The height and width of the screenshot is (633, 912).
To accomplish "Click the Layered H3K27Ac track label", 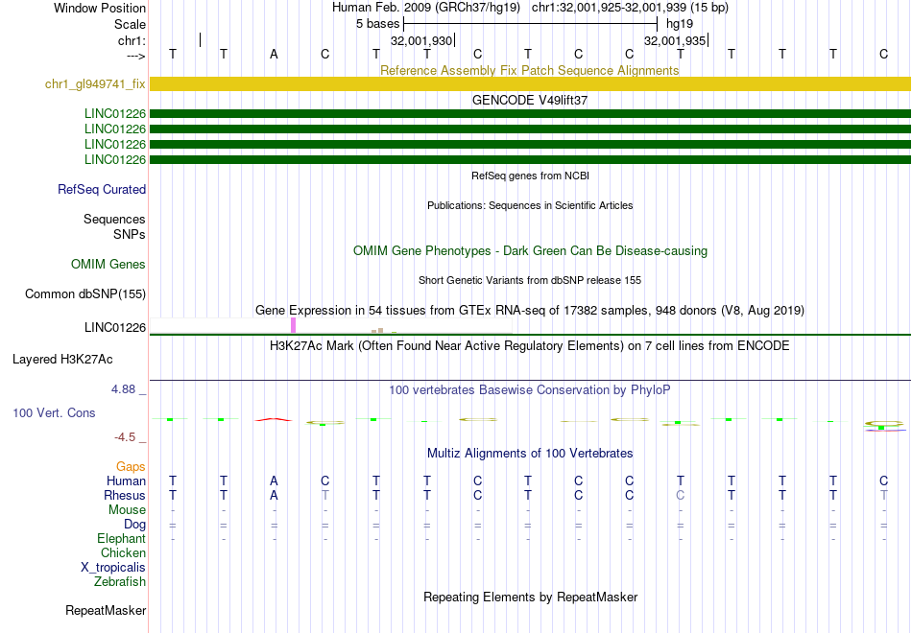I will [x=62, y=360].
